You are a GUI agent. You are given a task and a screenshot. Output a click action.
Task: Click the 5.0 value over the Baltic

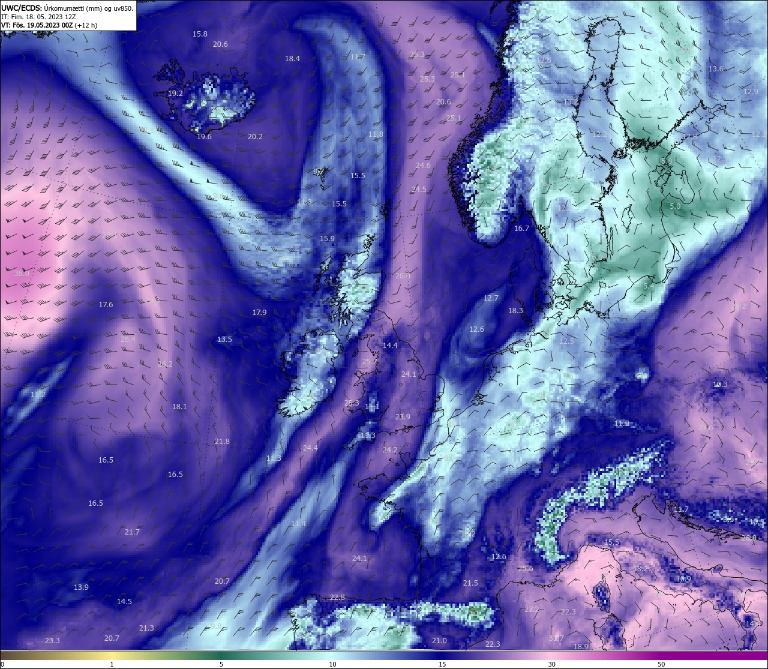[675, 206]
